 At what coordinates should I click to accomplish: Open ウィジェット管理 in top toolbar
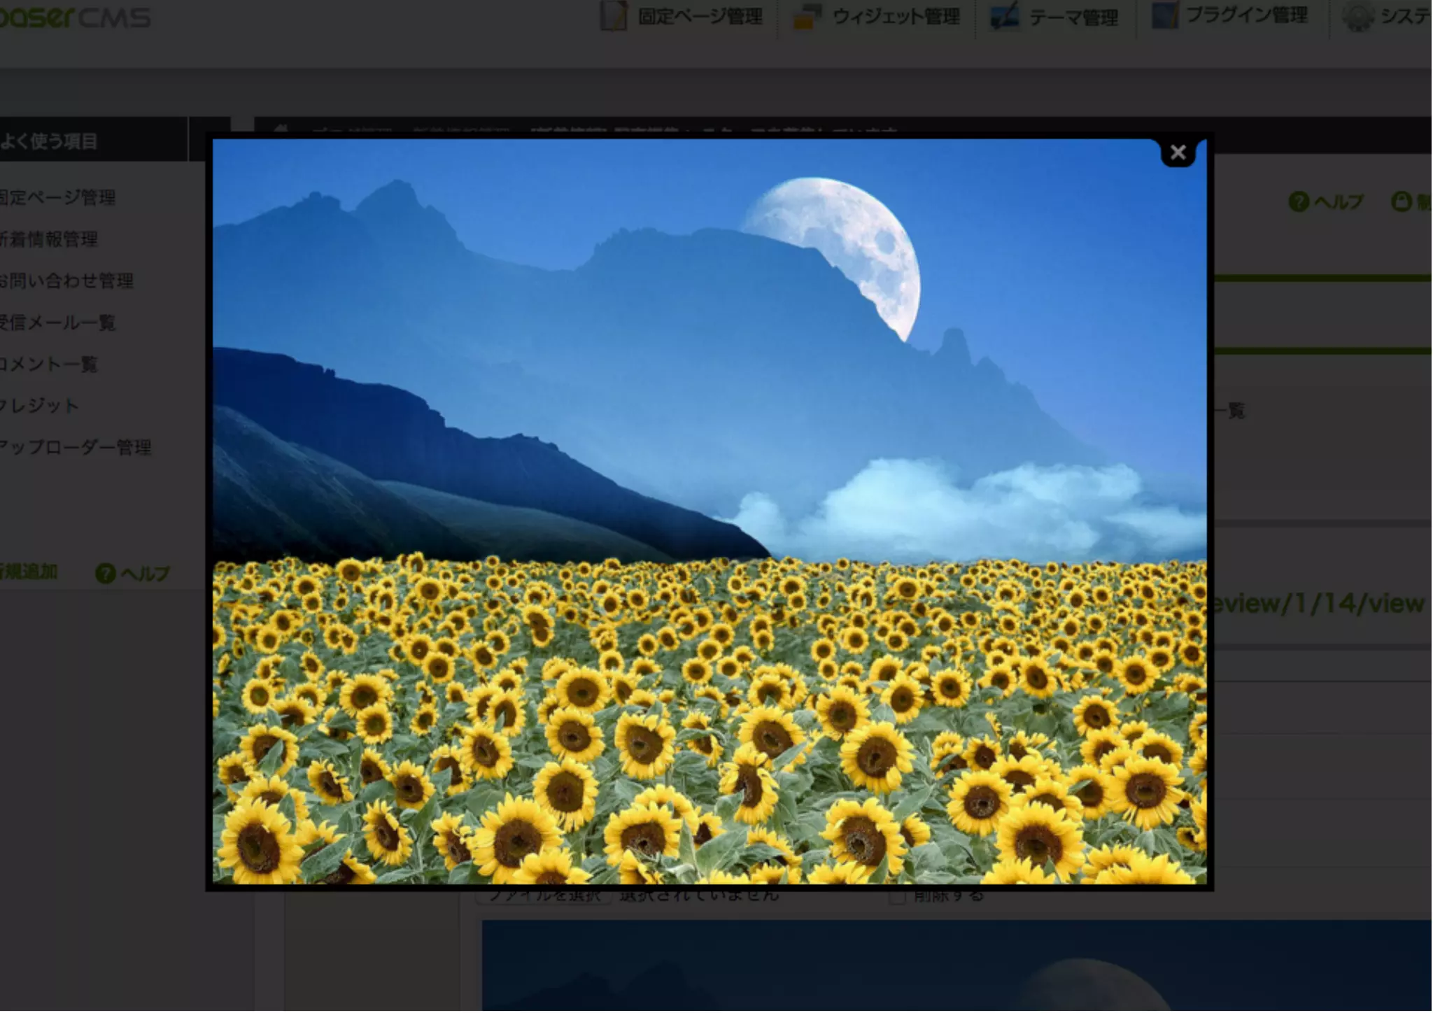896,16
